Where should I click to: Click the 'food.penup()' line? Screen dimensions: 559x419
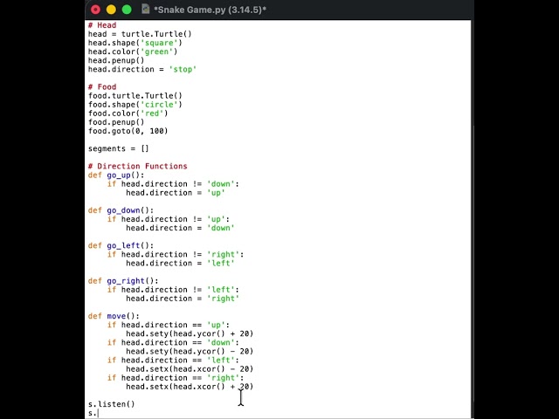[116, 122]
